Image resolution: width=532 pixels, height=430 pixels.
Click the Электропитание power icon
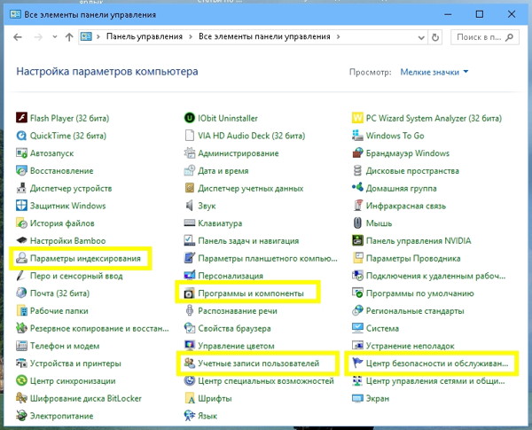21,416
